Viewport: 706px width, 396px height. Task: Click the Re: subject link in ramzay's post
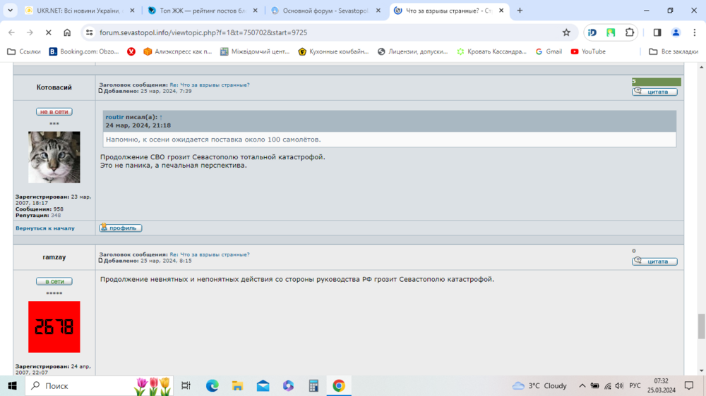click(x=210, y=254)
